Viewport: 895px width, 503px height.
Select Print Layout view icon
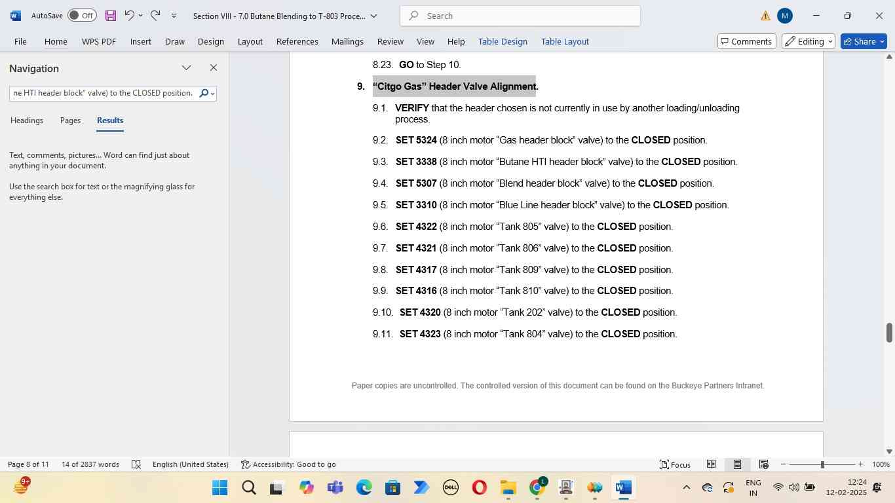[x=737, y=464]
